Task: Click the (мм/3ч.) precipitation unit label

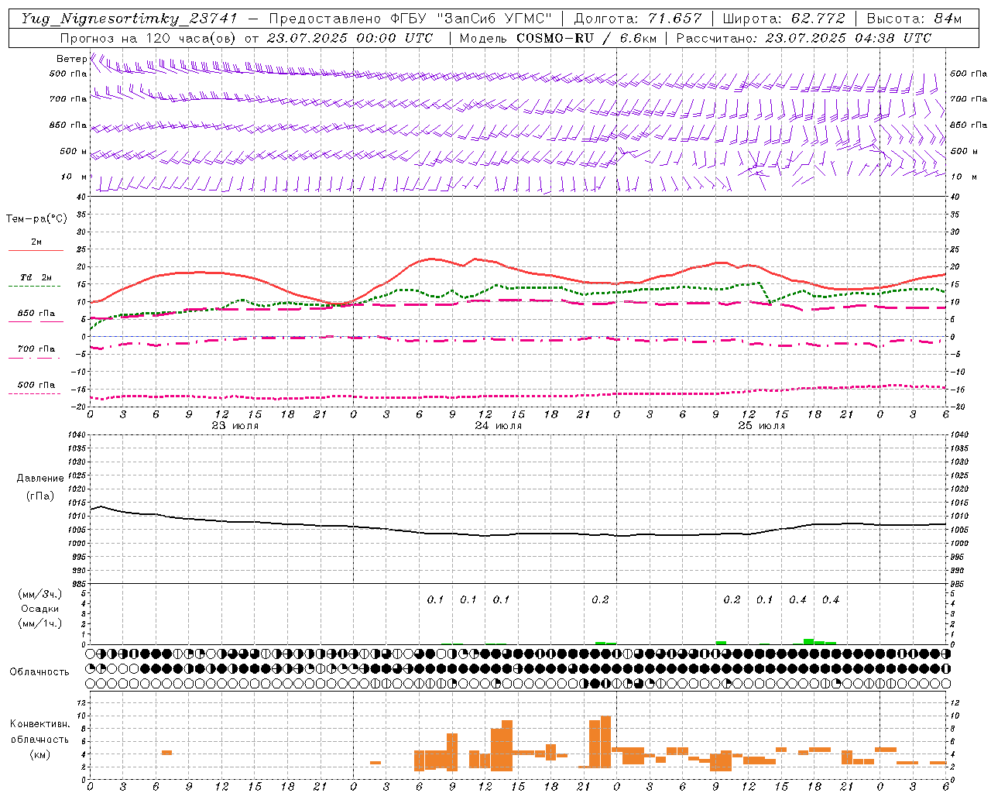Action: point(40,593)
